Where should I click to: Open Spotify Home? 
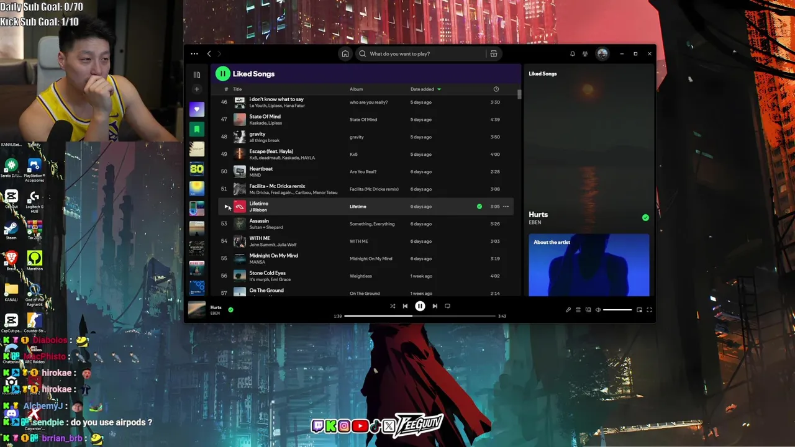point(345,54)
